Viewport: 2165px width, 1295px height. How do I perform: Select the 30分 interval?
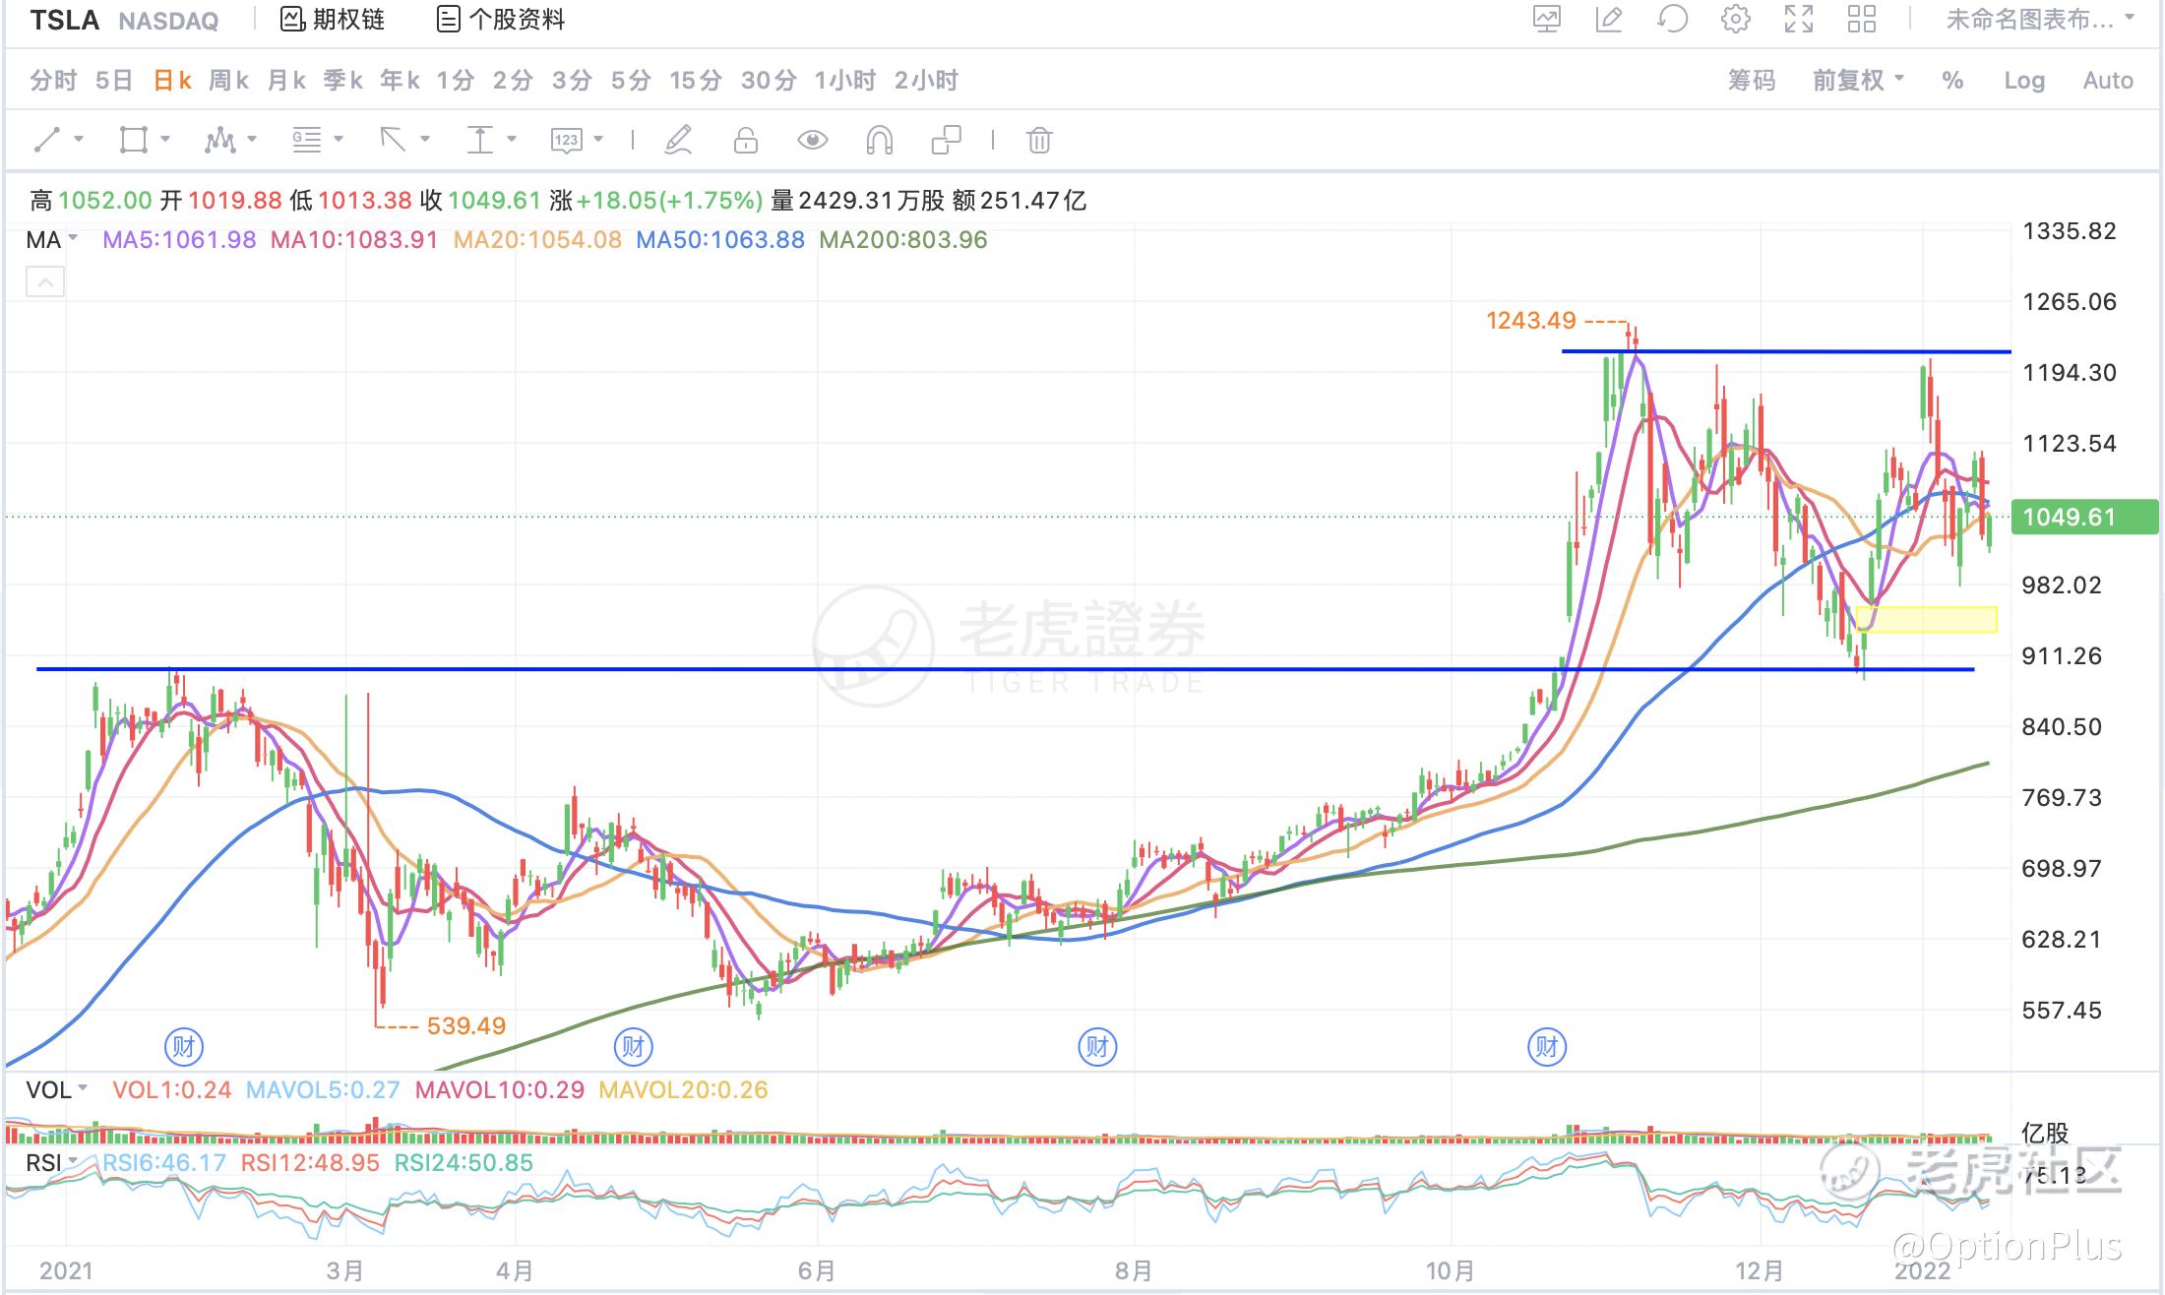tap(769, 80)
